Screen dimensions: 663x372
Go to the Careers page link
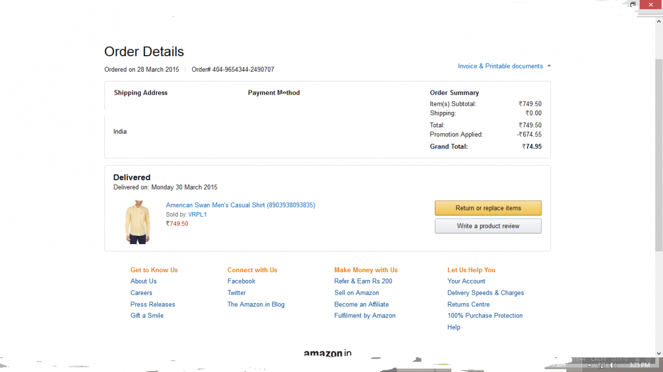(x=141, y=293)
